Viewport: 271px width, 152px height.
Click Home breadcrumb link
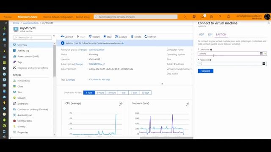coord(16,23)
